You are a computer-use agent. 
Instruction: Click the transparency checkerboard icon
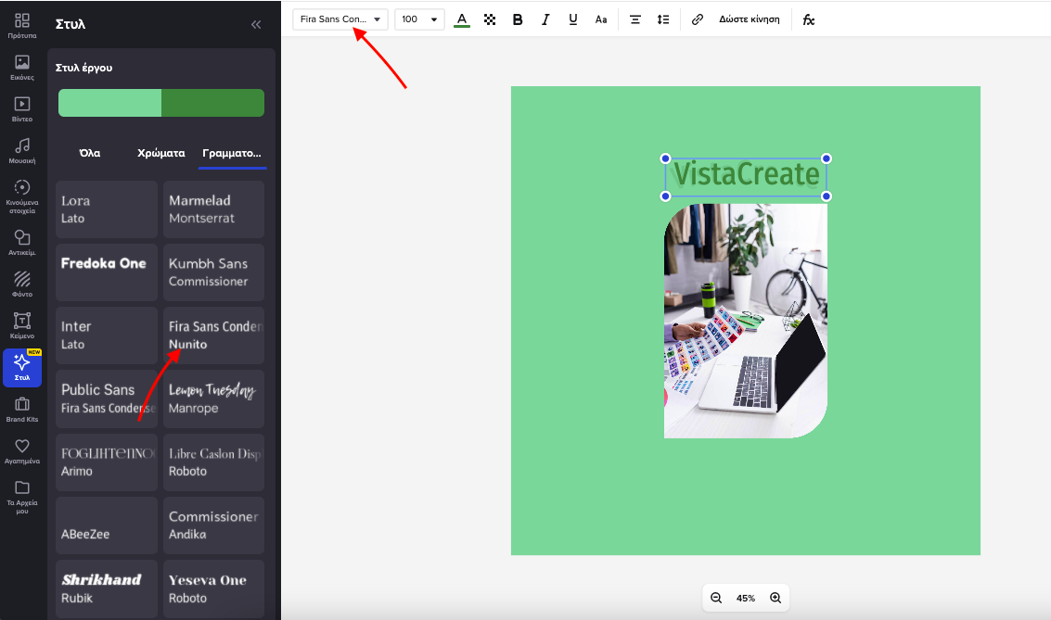click(x=490, y=19)
